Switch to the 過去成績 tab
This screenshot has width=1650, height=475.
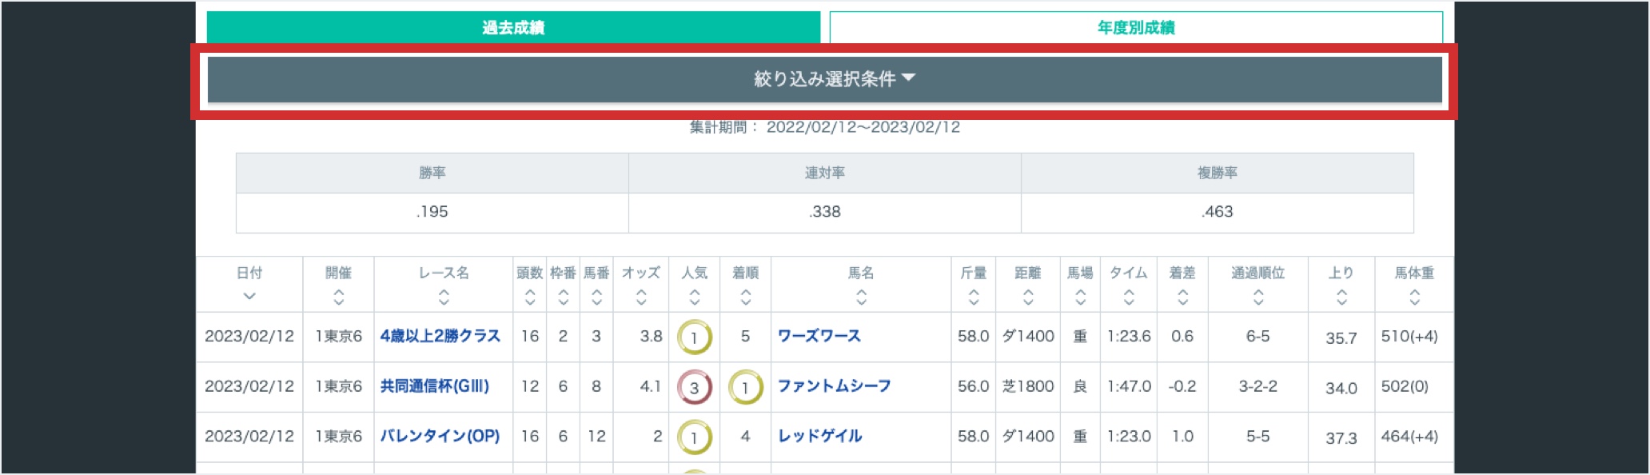pos(513,28)
